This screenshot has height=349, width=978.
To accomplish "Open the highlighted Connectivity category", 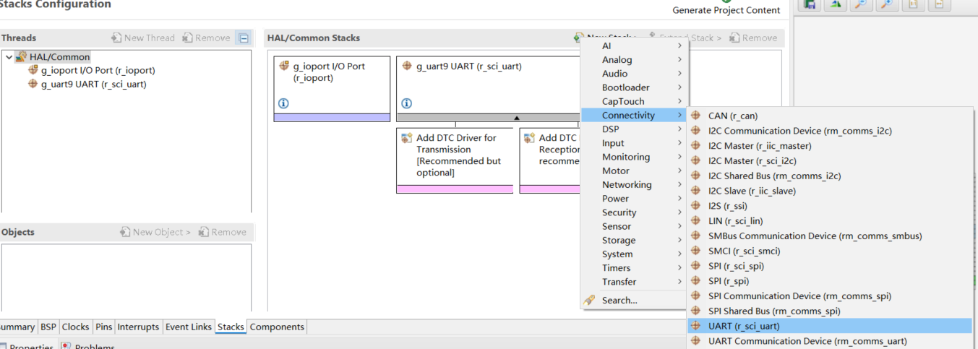I will [635, 116].
